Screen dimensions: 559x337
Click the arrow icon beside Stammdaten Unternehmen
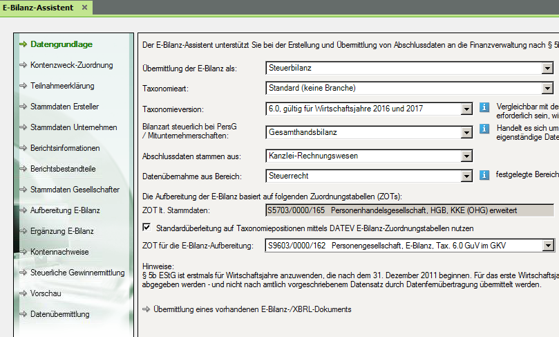tap(23, 127)
